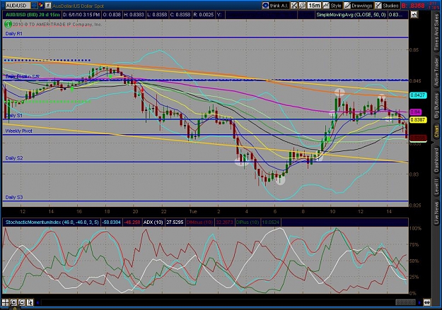Click the Daily S2 level label
The height and width of the screenshot is (310, 442).
pos(14,158)
